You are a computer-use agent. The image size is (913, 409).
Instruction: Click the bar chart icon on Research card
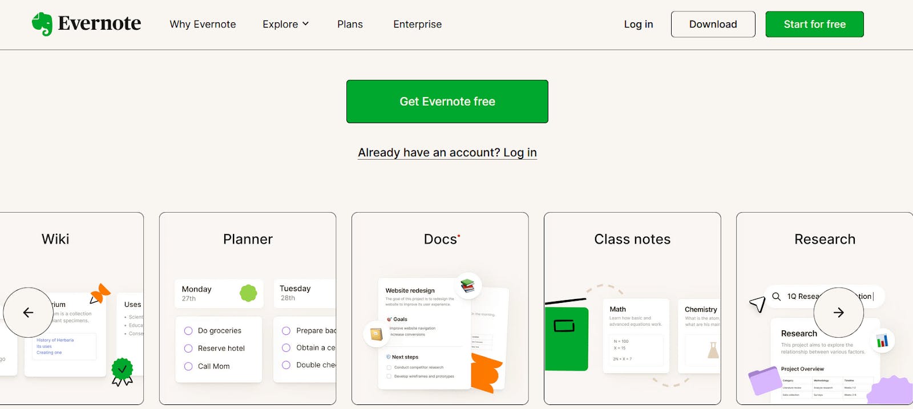(x=882, y=341)
